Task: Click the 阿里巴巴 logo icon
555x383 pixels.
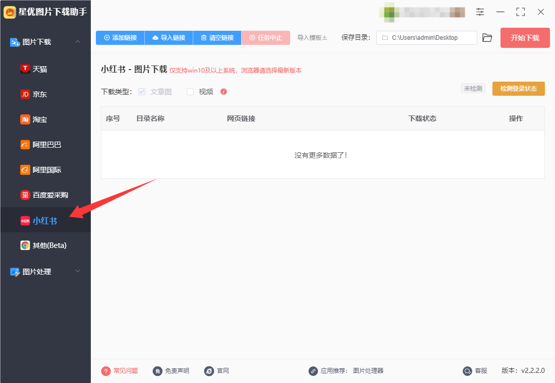Action: pyautogui.click(x=25, y=145)
